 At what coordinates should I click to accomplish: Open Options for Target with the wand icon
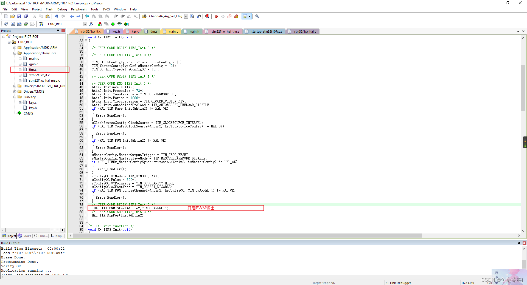coord(91,24)
